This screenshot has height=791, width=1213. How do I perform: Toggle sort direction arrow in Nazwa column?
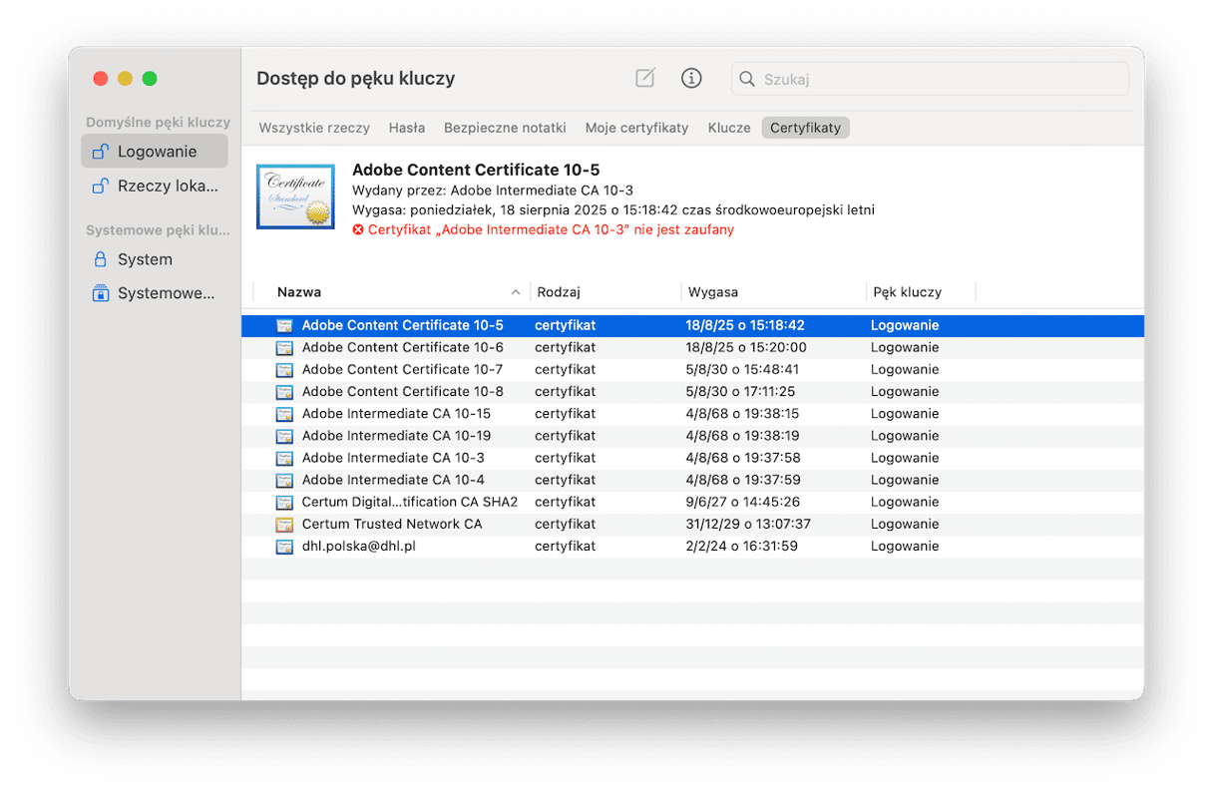[x=516, y=292]
